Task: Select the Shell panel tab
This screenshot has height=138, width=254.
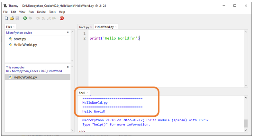Action: coord(82,93)
